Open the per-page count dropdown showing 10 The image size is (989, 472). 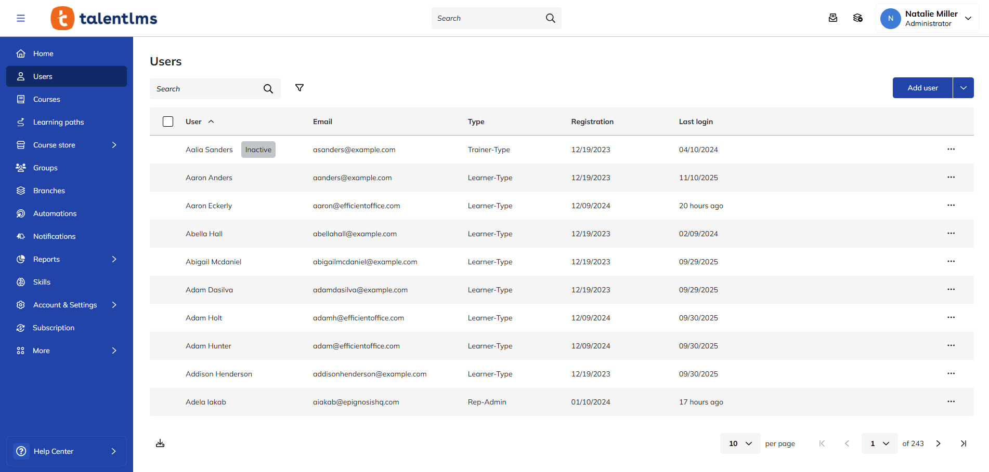pos(739,443)
